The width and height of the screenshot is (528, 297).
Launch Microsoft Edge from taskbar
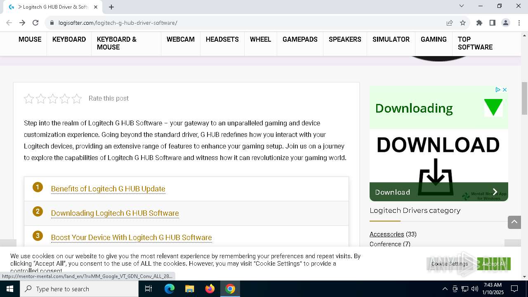pos(170,289)
